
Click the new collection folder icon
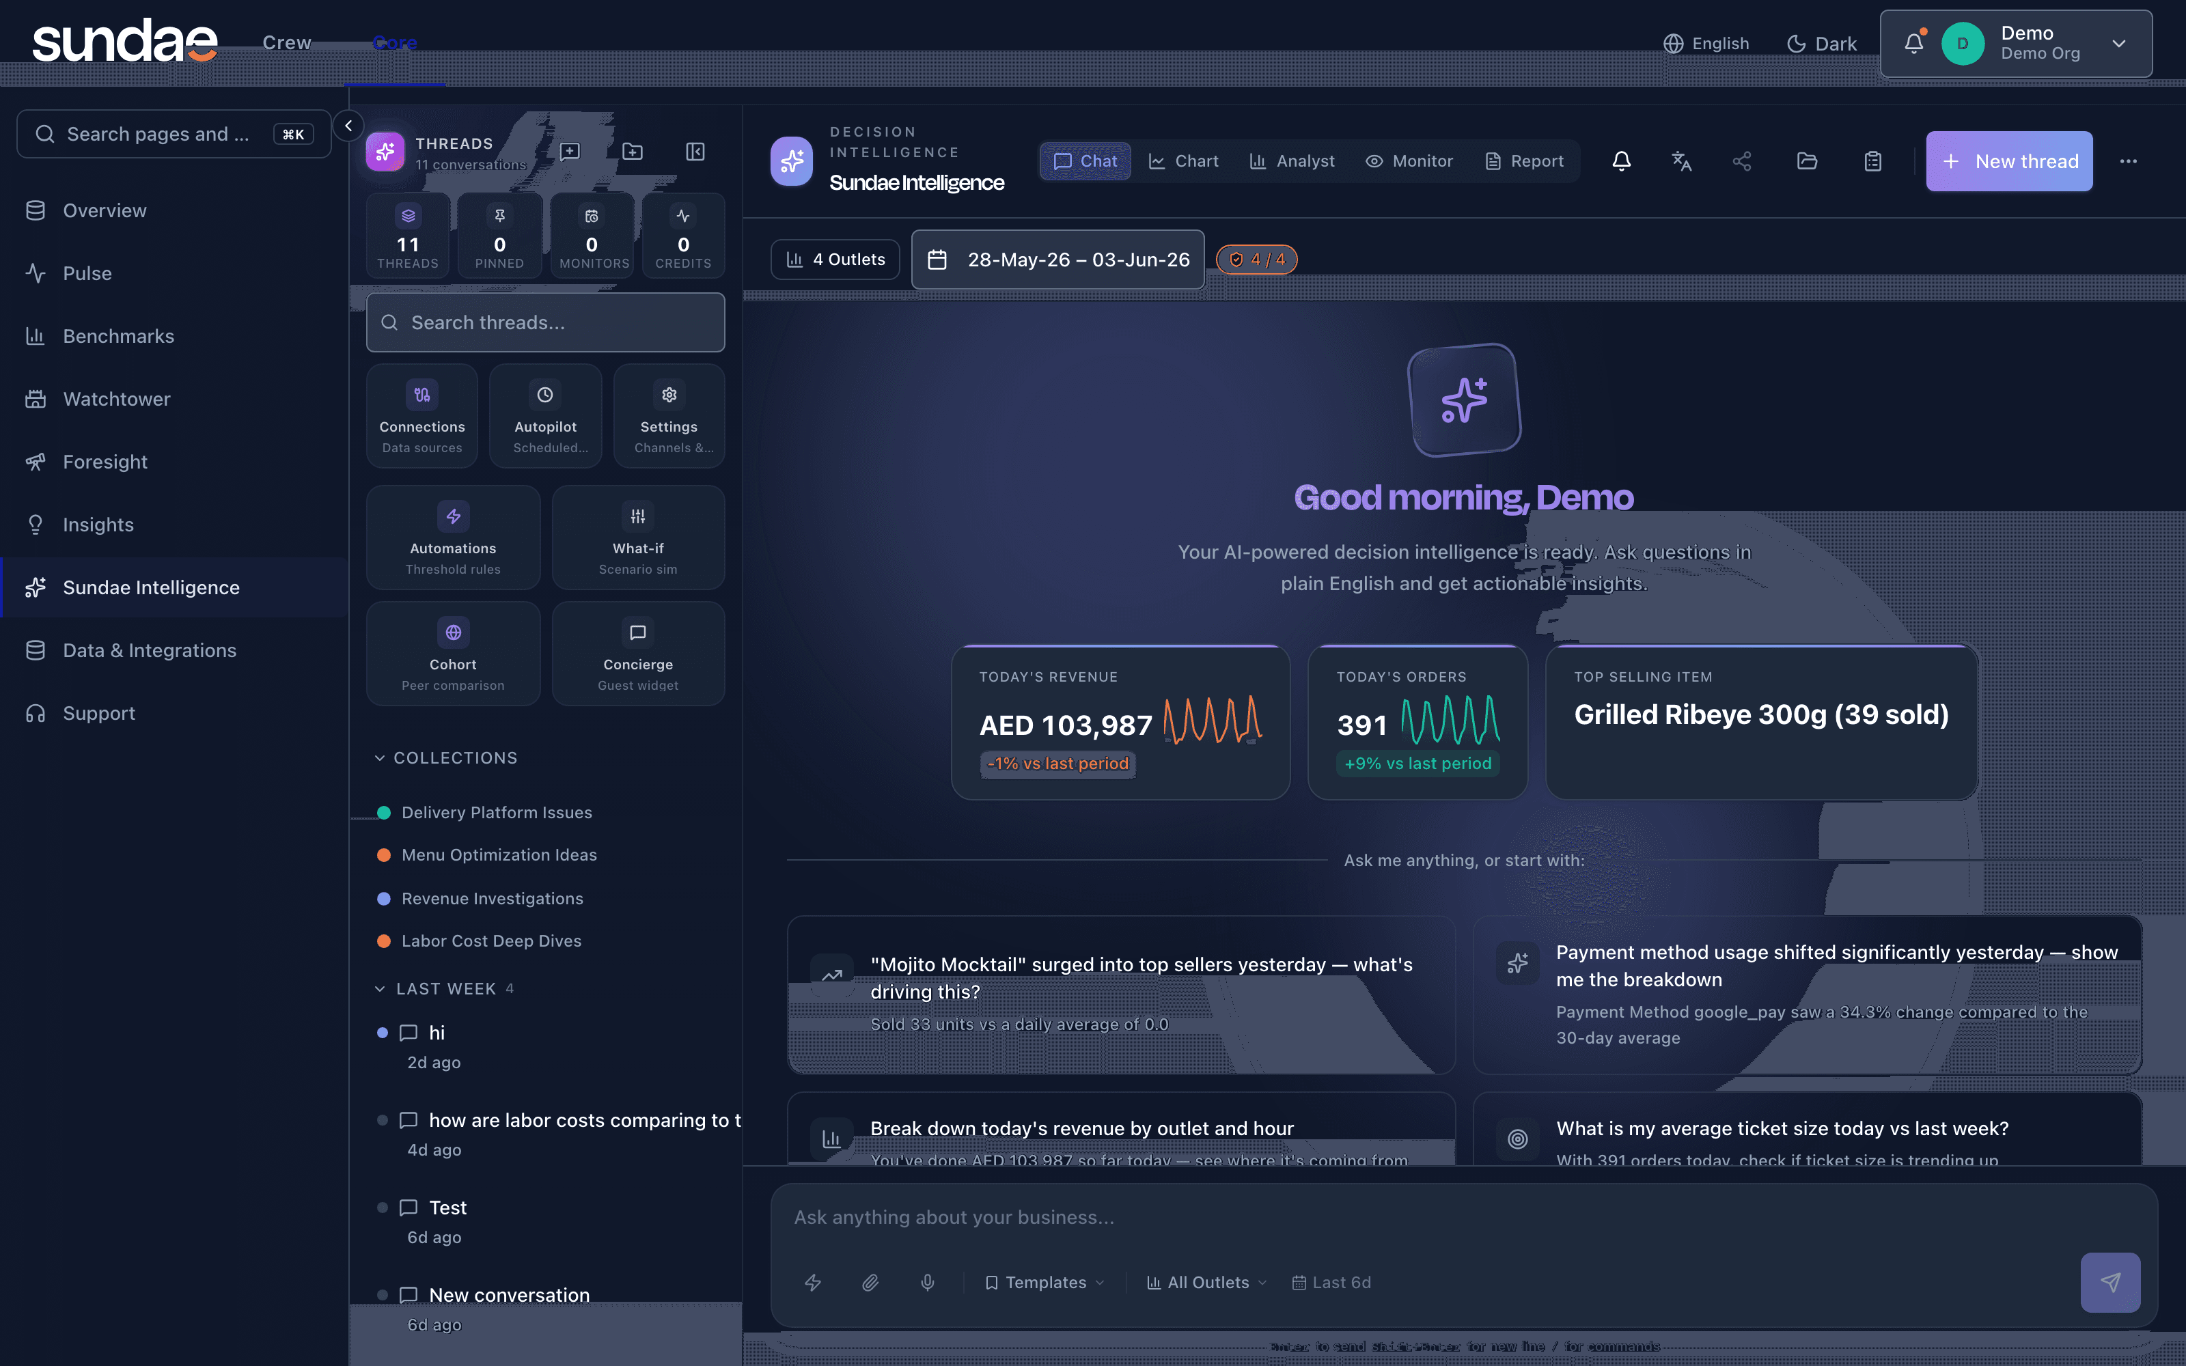coord(633,151)
